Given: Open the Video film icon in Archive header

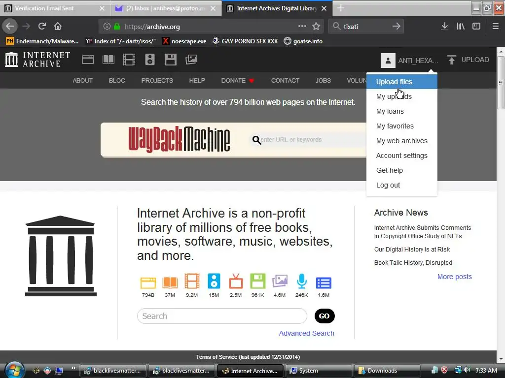Looking at the screenshot, I should pos(129,60).
